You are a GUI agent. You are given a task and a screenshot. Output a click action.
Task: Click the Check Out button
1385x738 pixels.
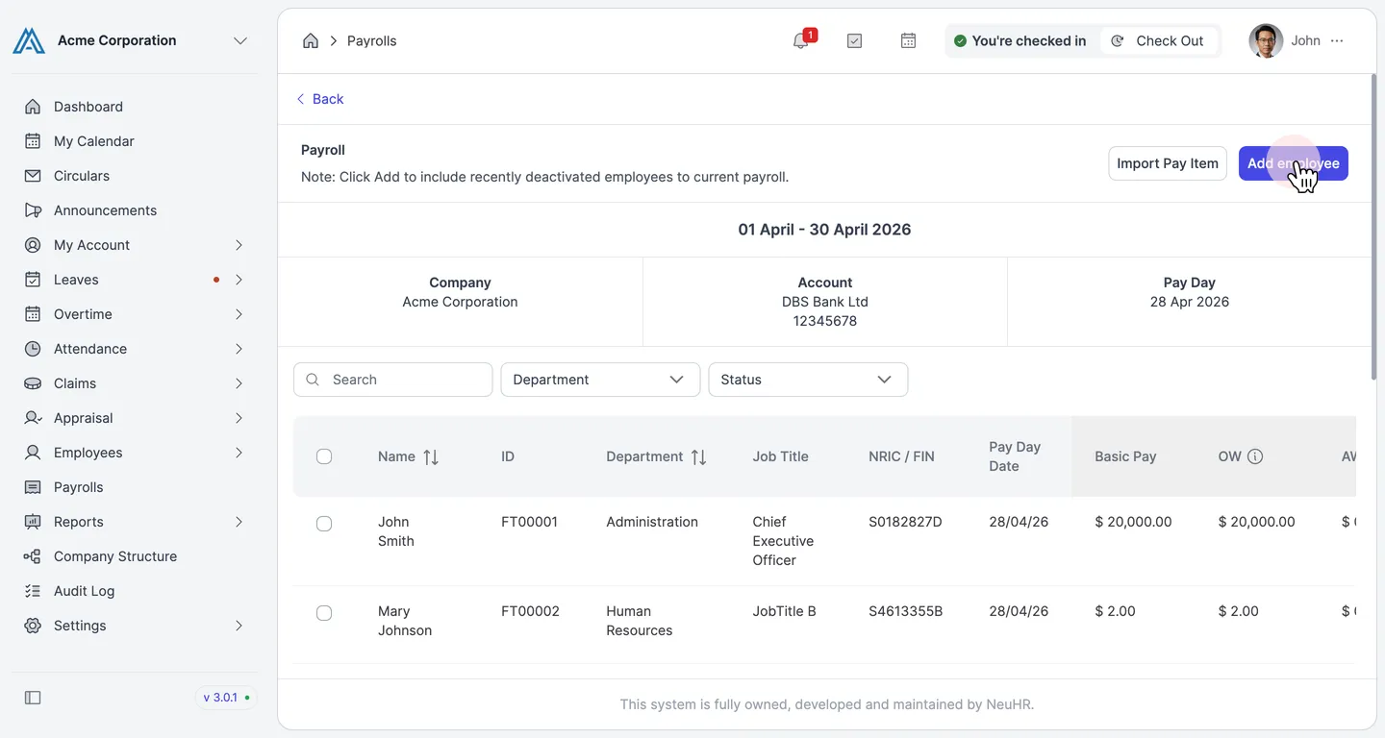(x=1160, y=40)
